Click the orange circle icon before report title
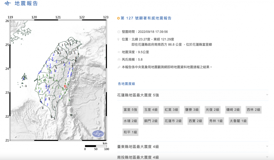Image resolution: width=274 pixels, height=160 pixels. 118,18
